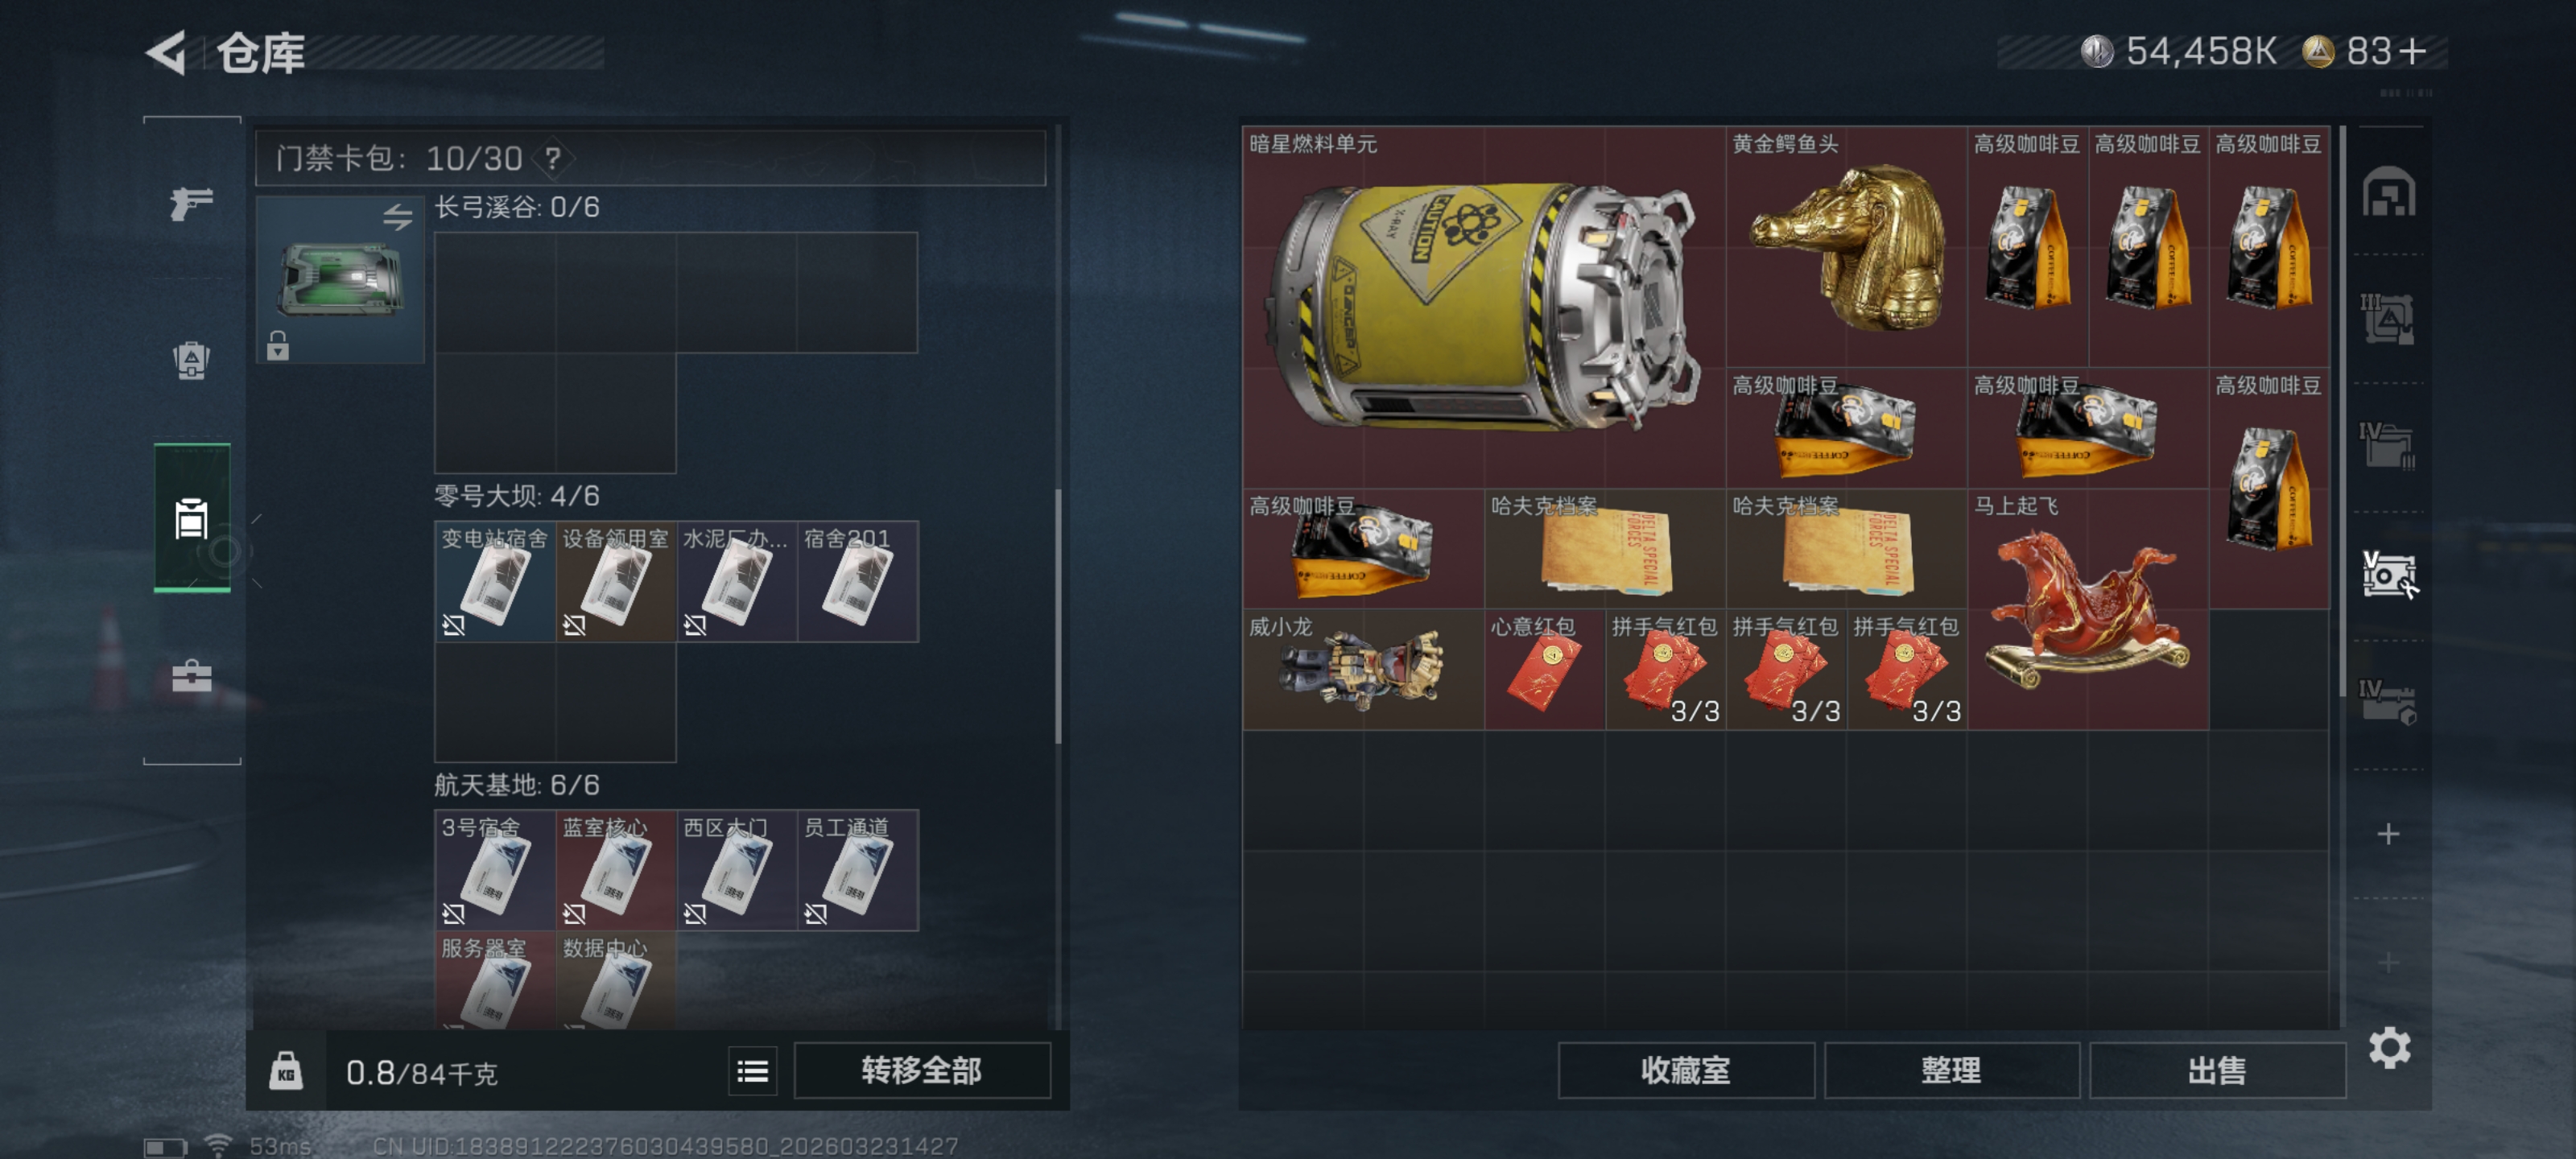The width and height of the screenshot is (2576, 1159).
Task: Select the backpack equipment sidebar icon
Action: click(191, 360)
